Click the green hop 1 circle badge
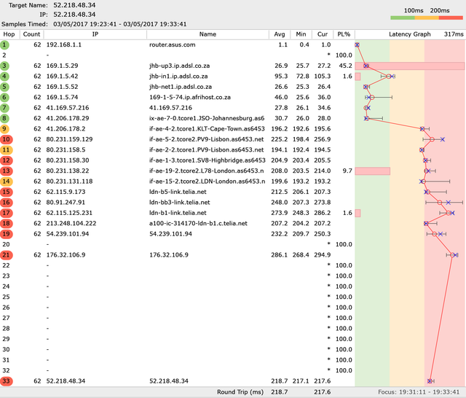 pyautogui.click(x=4, y=45)
